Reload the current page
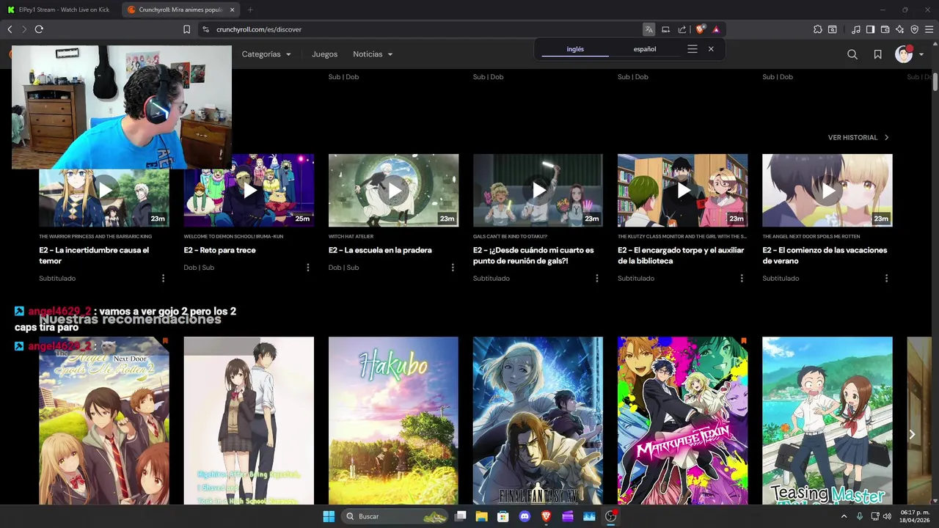 pos(39,29)
